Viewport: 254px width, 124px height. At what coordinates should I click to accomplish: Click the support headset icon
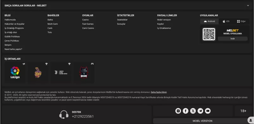click(x=64, y=115)
